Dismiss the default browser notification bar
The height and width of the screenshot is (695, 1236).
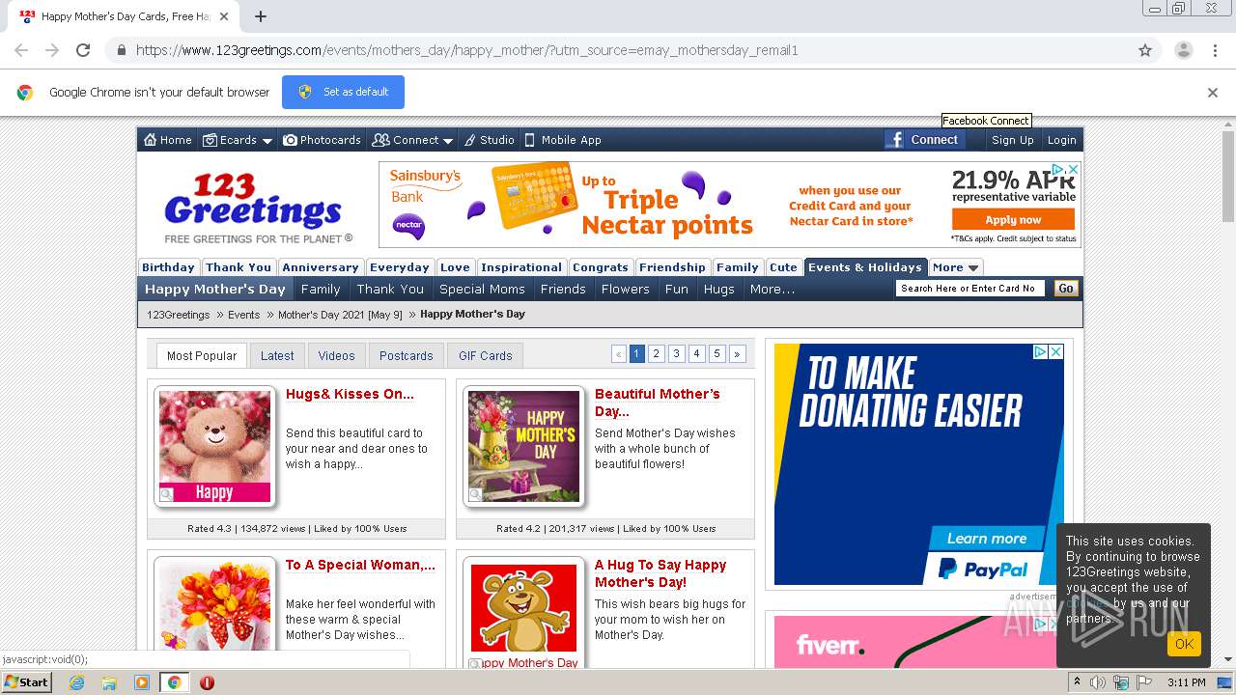tap(1213, 93)
